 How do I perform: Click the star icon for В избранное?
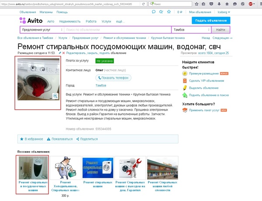22,139
